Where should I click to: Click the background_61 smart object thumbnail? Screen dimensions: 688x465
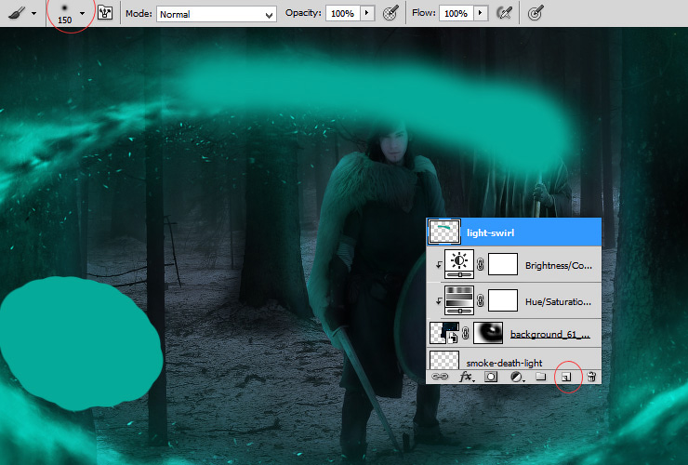[444, 333]
